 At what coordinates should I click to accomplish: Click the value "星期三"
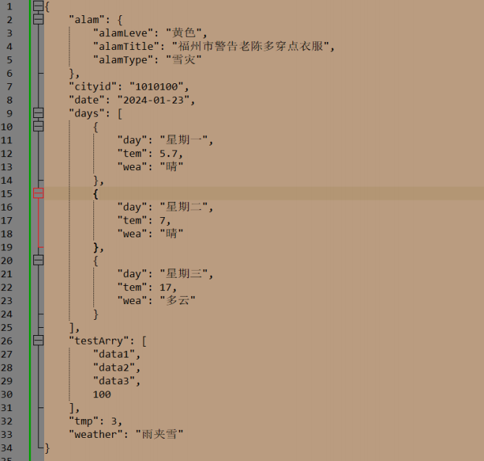pyautogui.click(x=184, y=274)
